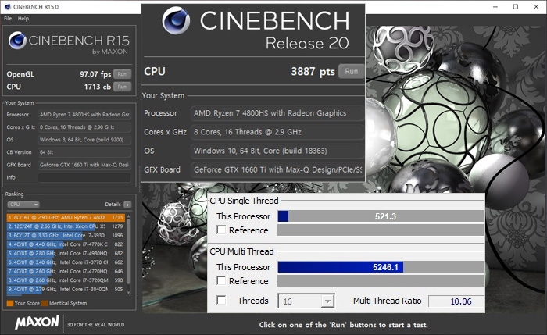Screen dimensions: 547x335
Task: Click the MAXON logo
Action: point(37,323)
